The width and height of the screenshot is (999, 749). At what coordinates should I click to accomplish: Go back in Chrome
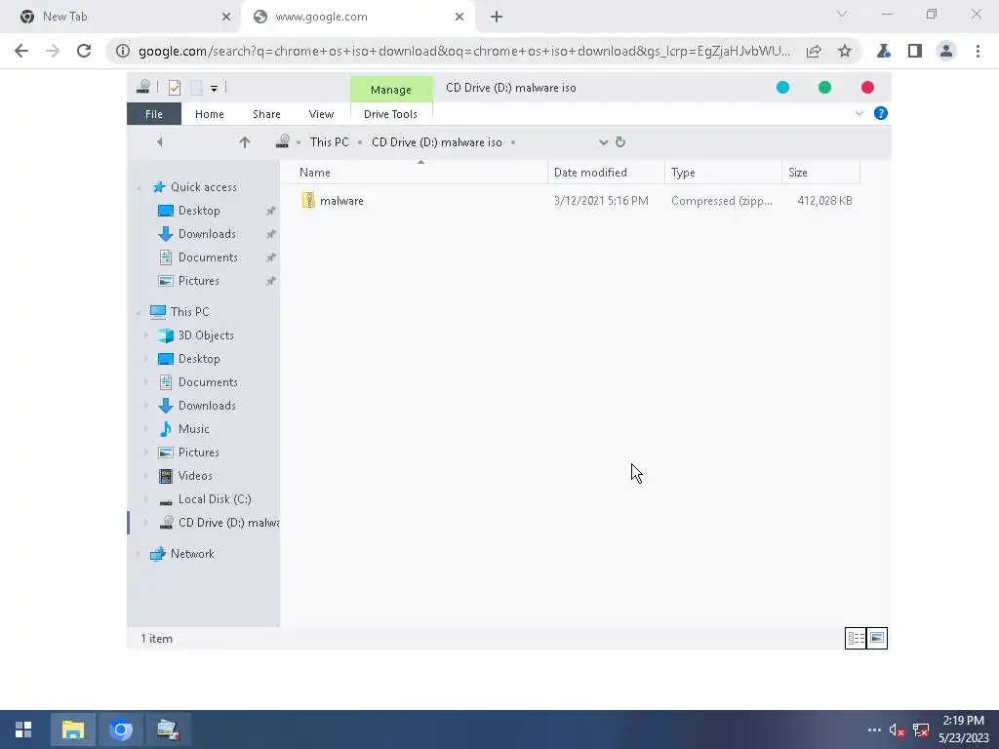(21, 51)
